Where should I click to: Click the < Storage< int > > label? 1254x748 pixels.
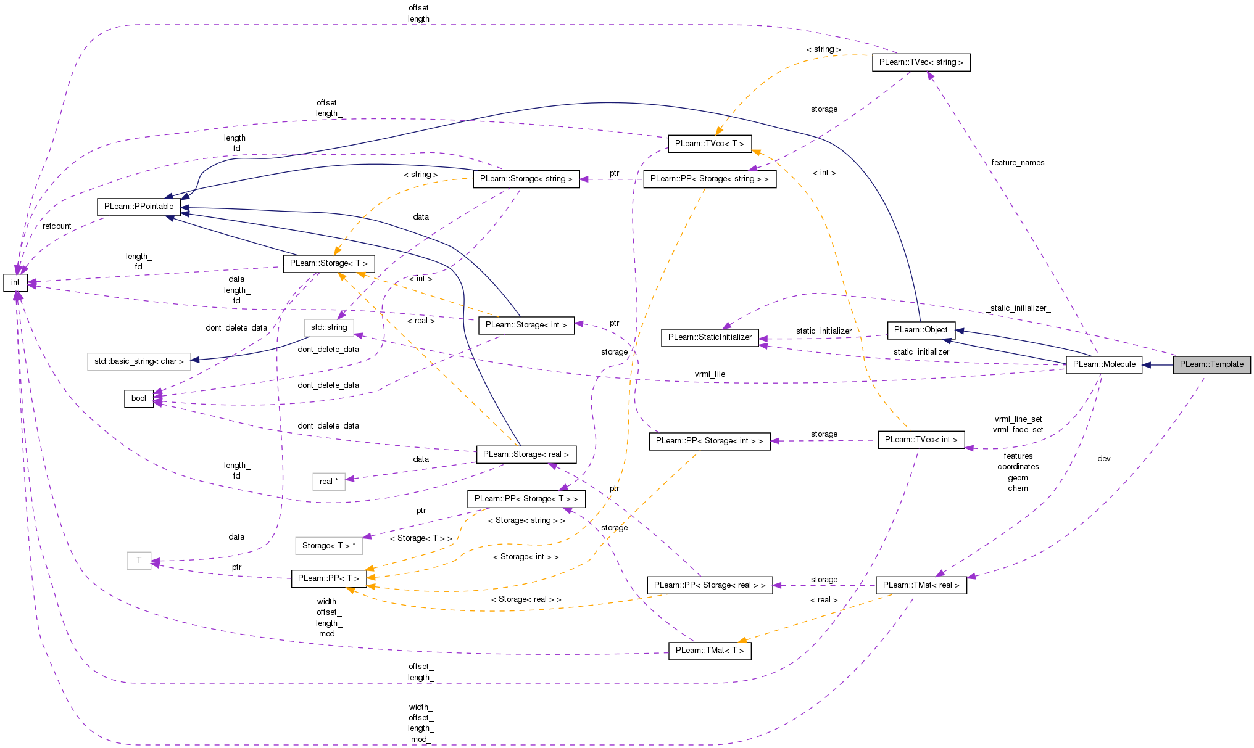[x=526, y=557]
